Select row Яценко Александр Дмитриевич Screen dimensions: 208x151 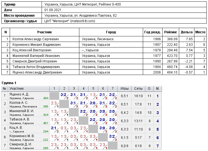[104, 72]
